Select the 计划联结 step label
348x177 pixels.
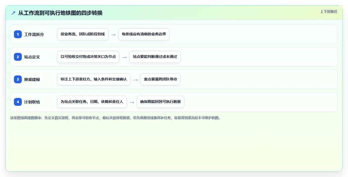(x=32, y=102)
